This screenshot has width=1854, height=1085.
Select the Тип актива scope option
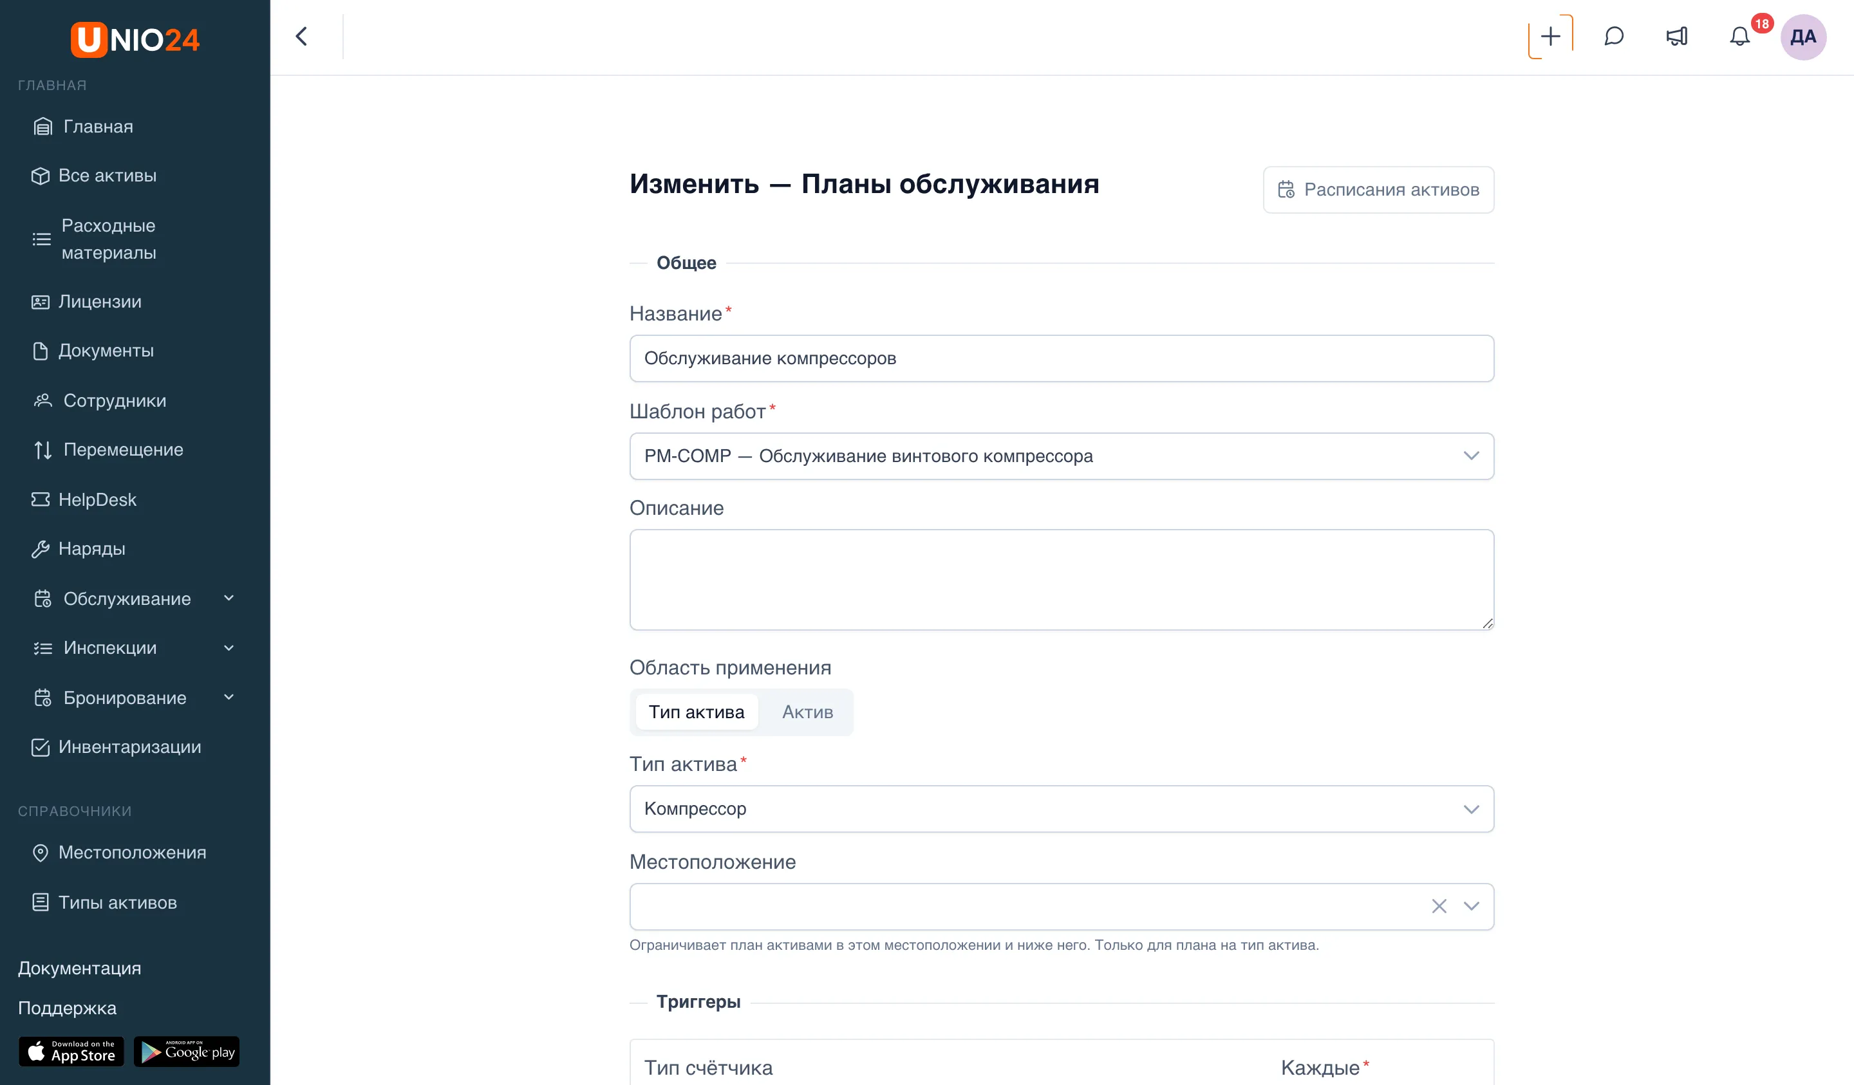coord(696,712)
